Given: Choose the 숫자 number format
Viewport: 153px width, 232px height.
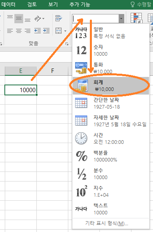Looking at the screenshot, I should [x=111, y=50].
